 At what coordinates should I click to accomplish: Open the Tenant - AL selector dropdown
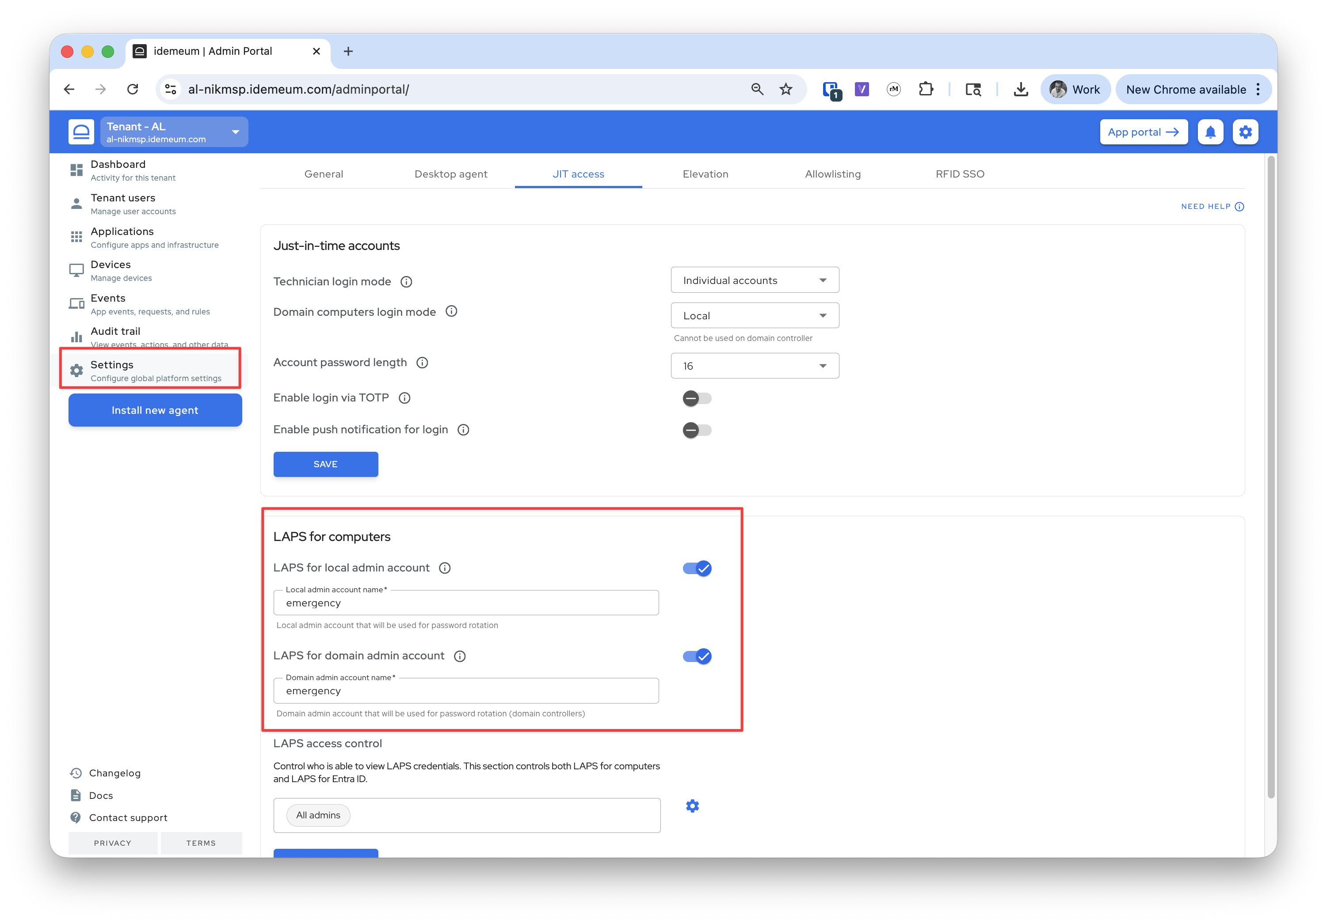click(x=173, y=132)
